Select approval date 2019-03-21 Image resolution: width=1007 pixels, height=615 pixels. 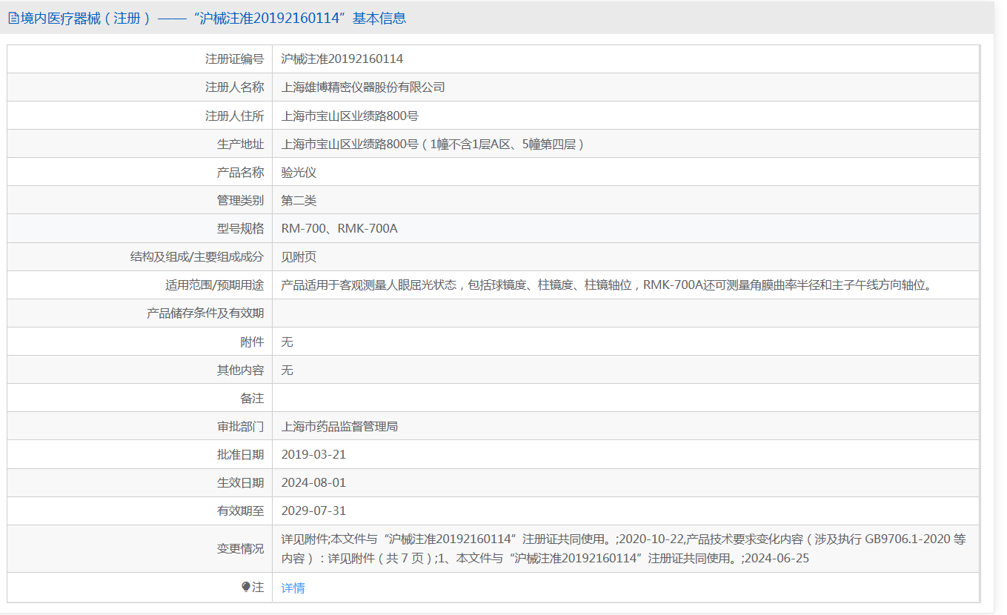(313, 454)
